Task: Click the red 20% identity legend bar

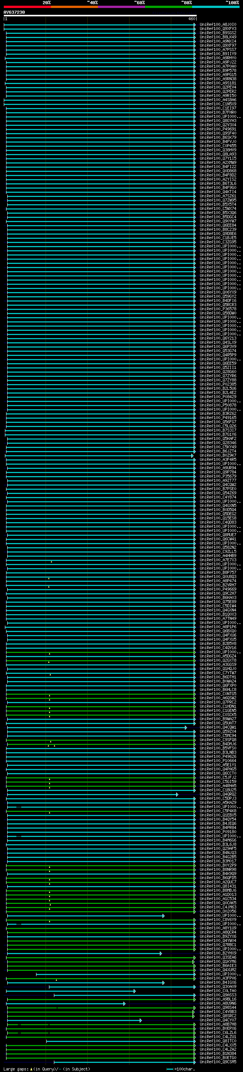Action: pyautogui.click(x=27, y=7)
